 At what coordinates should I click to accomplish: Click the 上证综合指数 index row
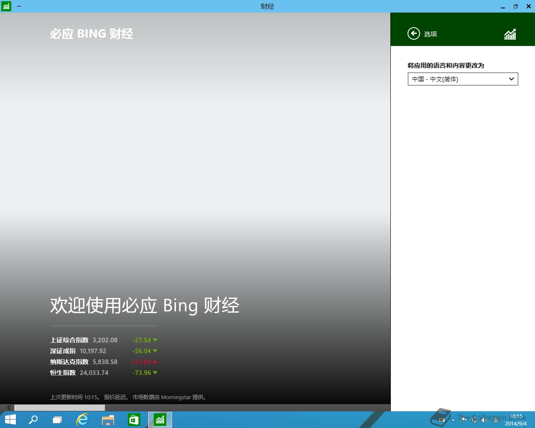[104, 340]
